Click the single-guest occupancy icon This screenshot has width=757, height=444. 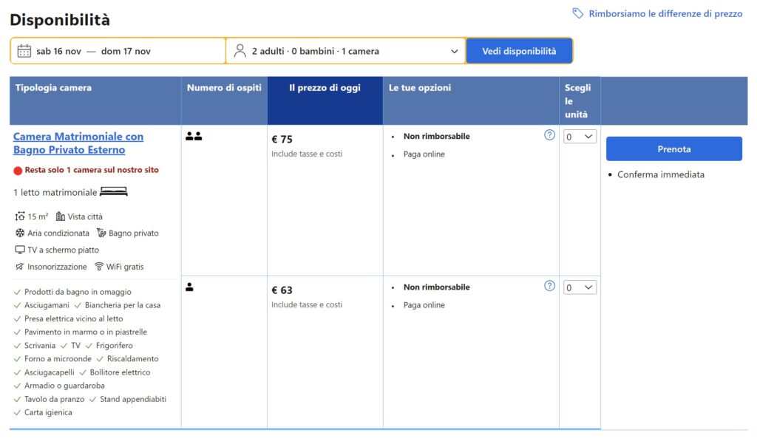(x=189, y=287)
